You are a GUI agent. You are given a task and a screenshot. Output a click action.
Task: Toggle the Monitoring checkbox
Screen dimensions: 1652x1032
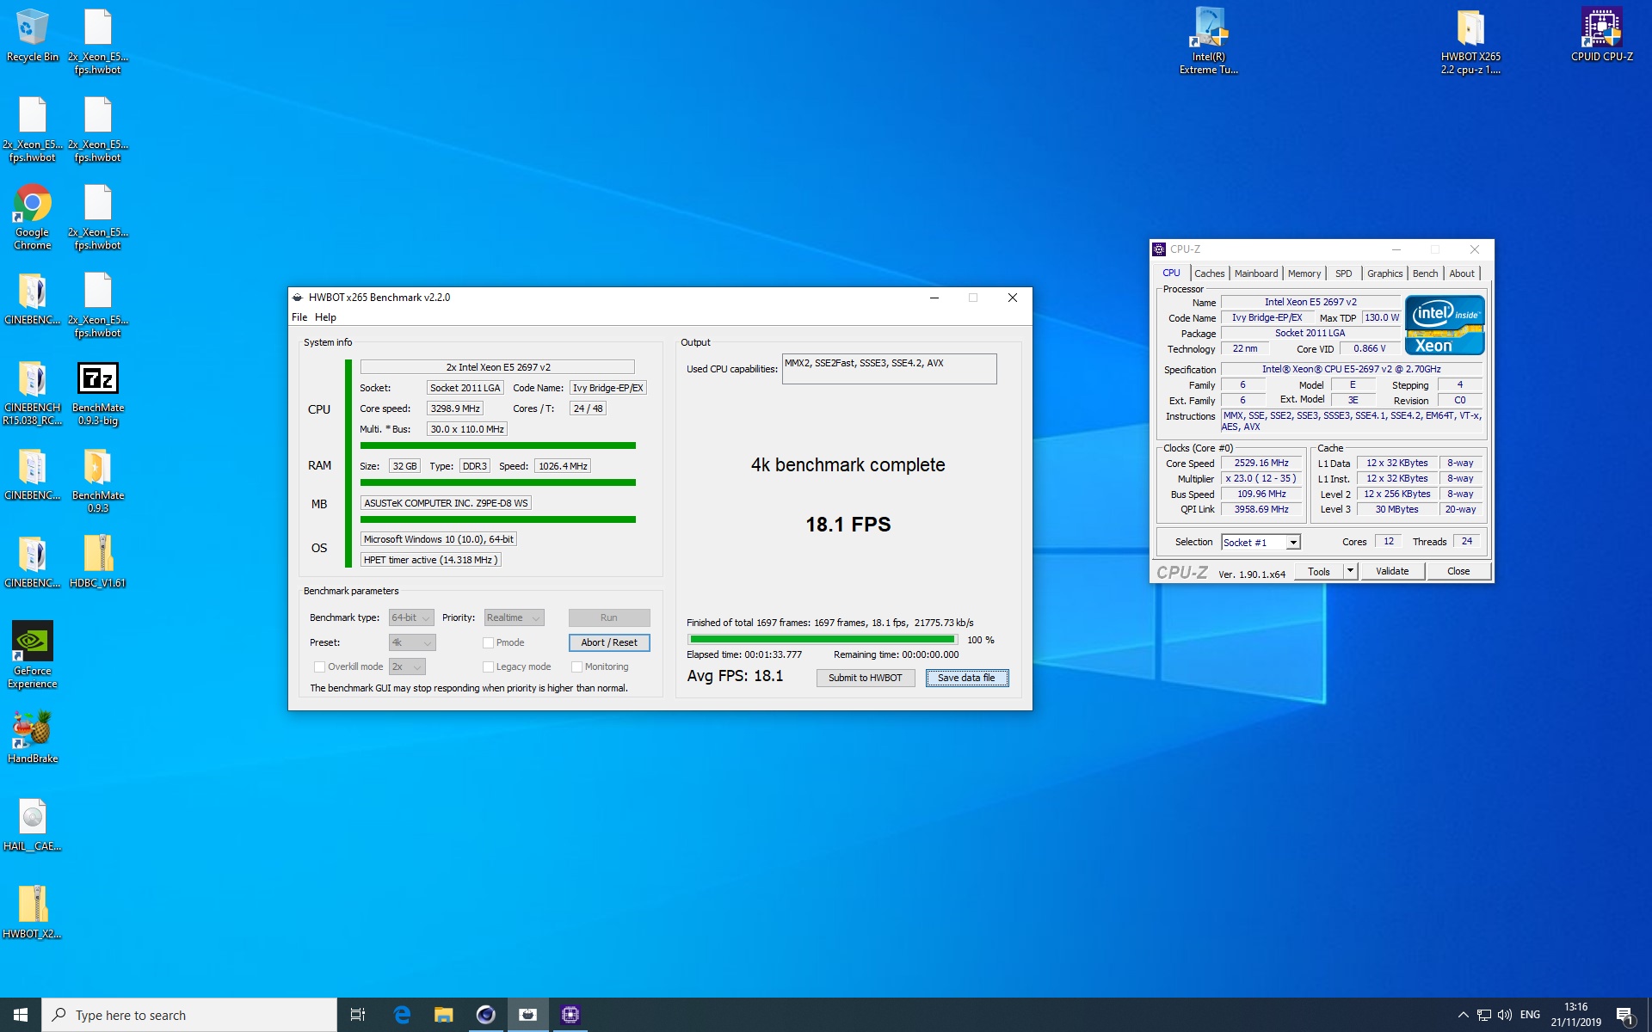576,666
